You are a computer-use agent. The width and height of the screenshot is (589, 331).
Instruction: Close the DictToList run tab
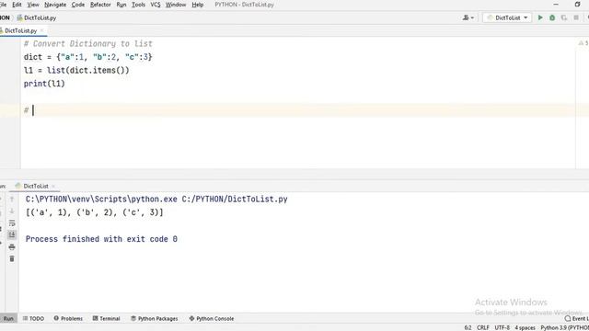click(x=53, y=186)
